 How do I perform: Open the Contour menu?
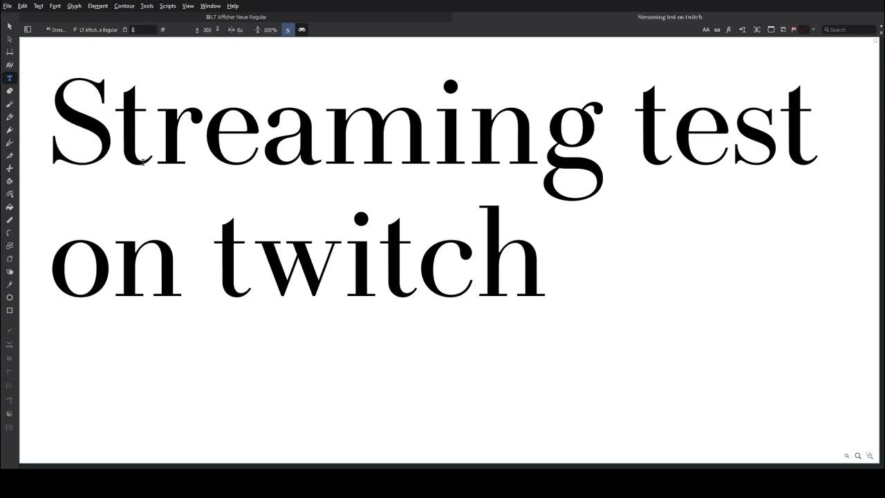click(x=124, y=6)
